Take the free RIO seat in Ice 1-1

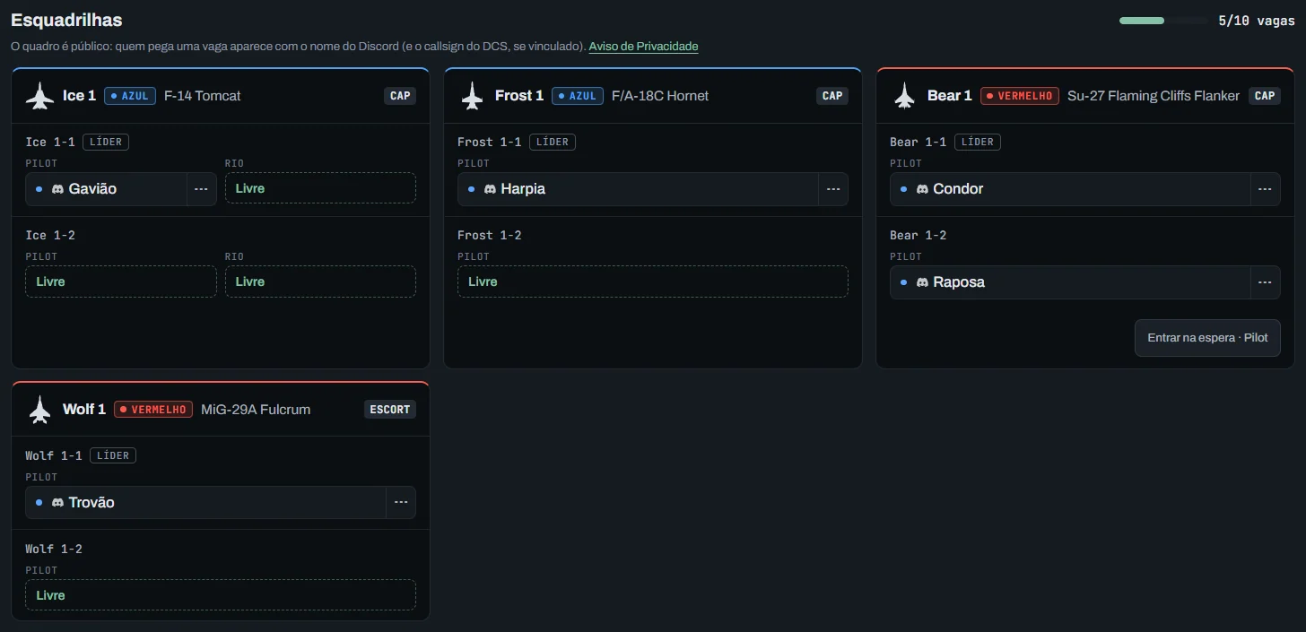pos(320,188)
